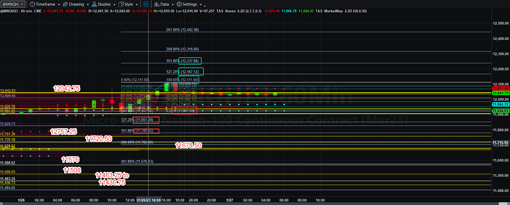Image resolution: width=510 pixels, height=205 pixels.
Task: Click the Timeframe clock icon
Action: (32, 4)
